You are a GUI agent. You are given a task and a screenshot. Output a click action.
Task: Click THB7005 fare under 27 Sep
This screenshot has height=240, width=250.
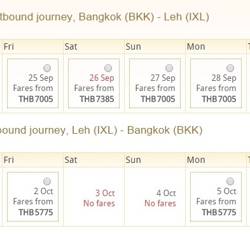tap(158, 99)
